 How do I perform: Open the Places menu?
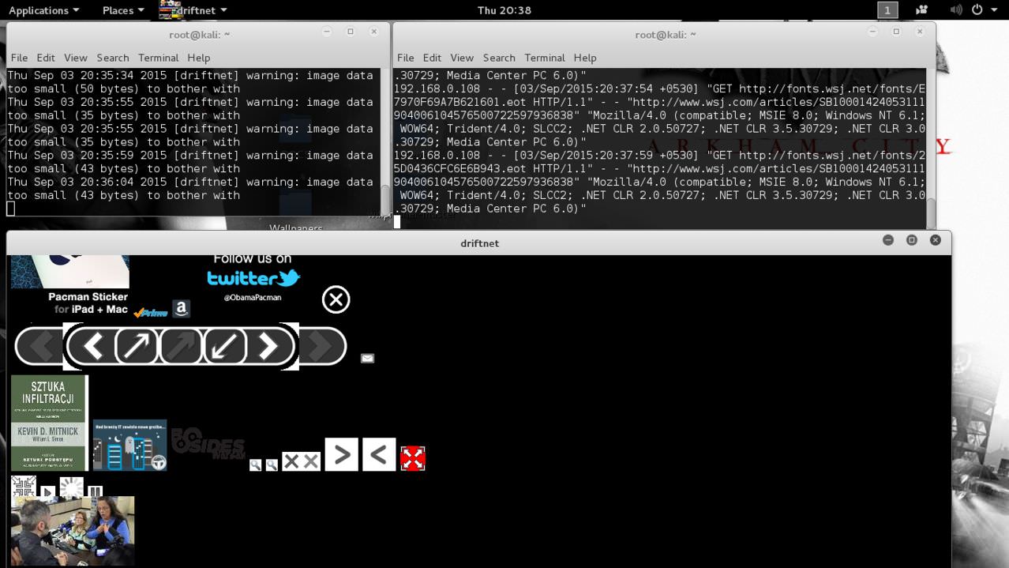[x=117, y=10]
